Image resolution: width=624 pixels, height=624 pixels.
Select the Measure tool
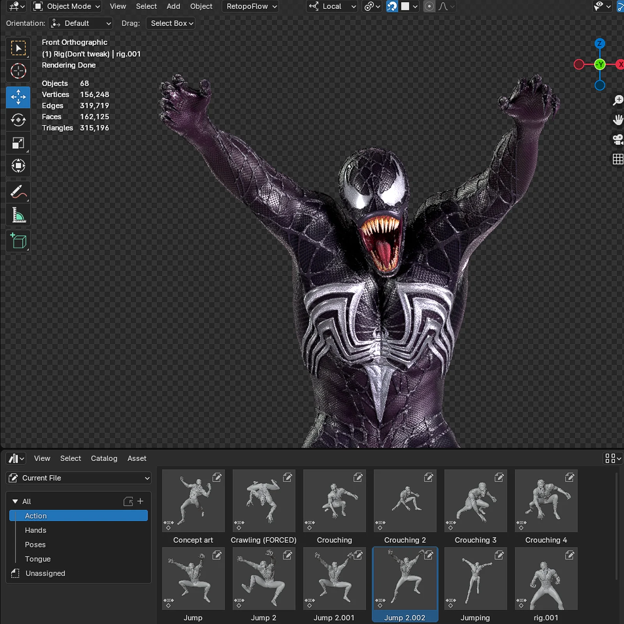click(x=18, y=214)
